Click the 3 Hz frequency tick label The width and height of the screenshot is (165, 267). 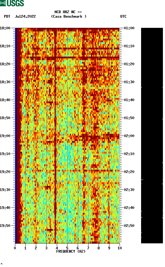[x=46, y=248]
